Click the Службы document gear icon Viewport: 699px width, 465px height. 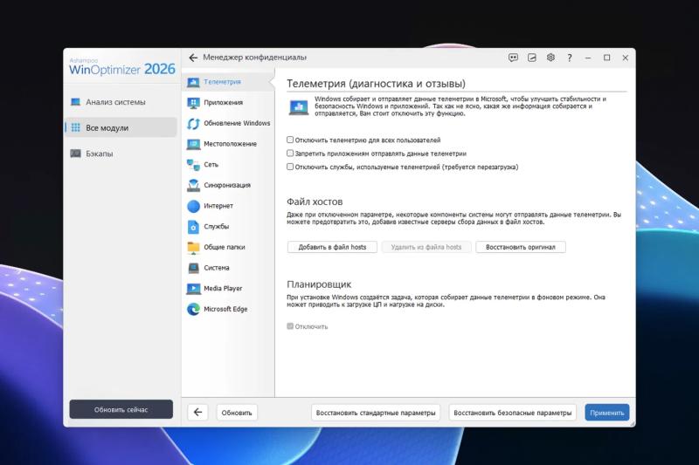point(193,227)
